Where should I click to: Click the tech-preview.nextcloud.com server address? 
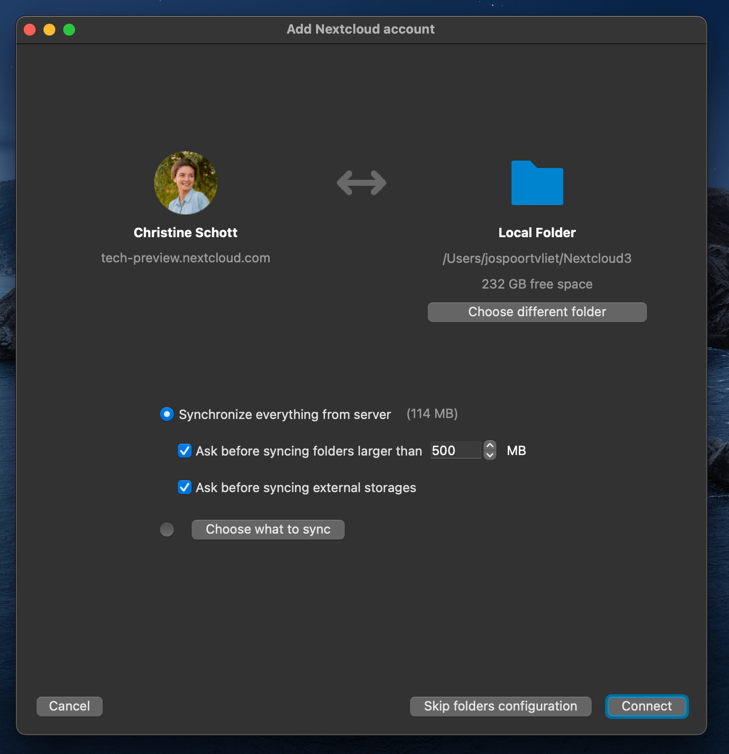pos(186,258)
